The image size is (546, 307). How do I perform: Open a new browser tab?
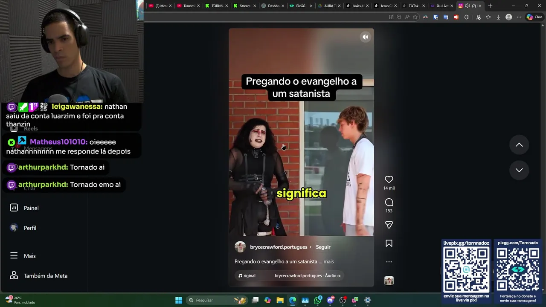coord(490,6)
